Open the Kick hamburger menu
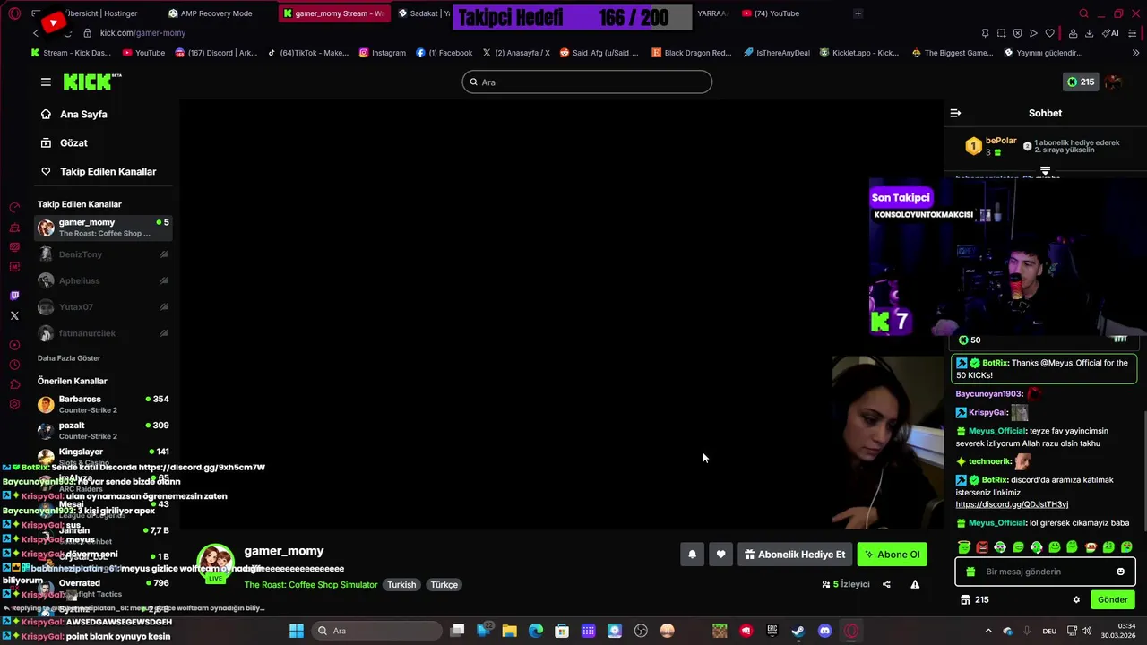1147x645 pixels. [46, 82]
